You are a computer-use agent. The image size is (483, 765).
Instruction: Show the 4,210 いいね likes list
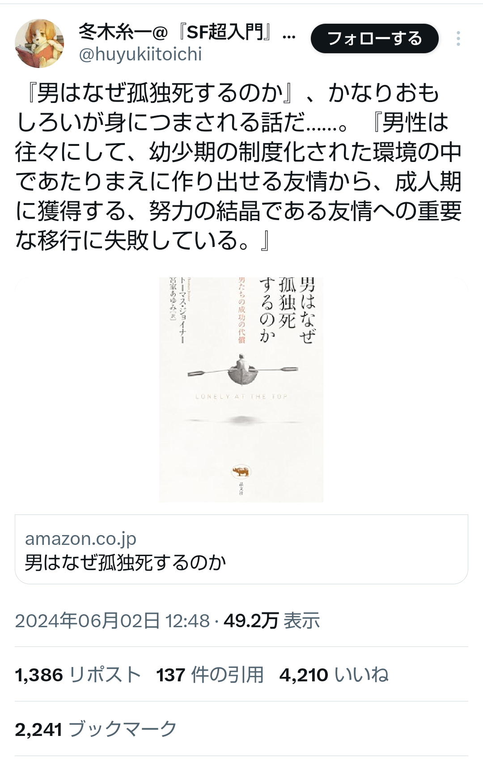tap(334, 675)
